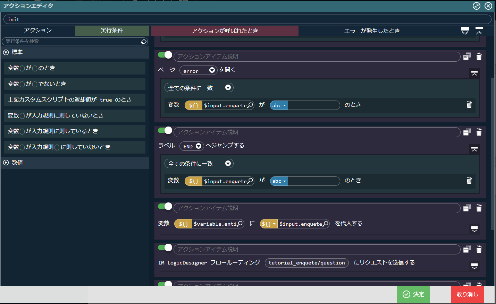The width and height of the screenshot is (496, 304).
Task: Click comparison value field in END label condition
Action: coord(314,181)
